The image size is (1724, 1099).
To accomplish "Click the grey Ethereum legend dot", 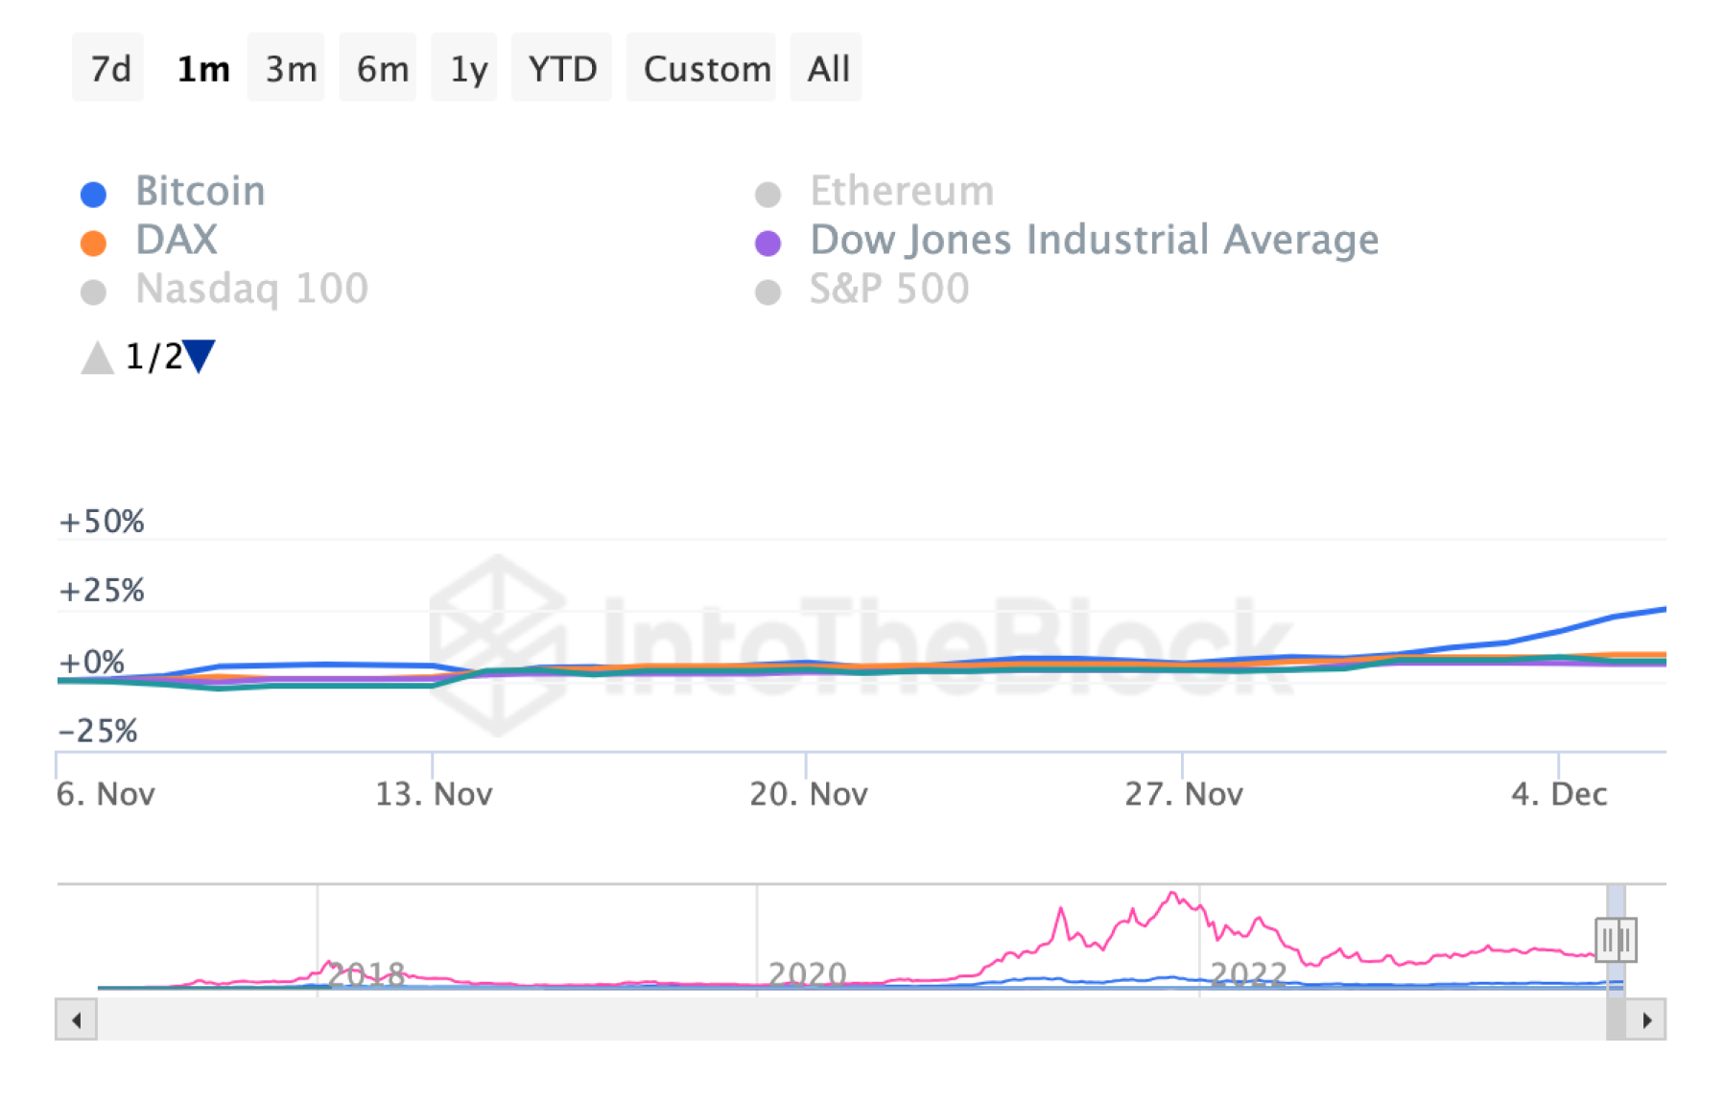I will click(x=768, y=195).
